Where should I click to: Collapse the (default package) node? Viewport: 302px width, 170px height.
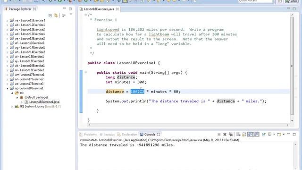pos(17,98)
